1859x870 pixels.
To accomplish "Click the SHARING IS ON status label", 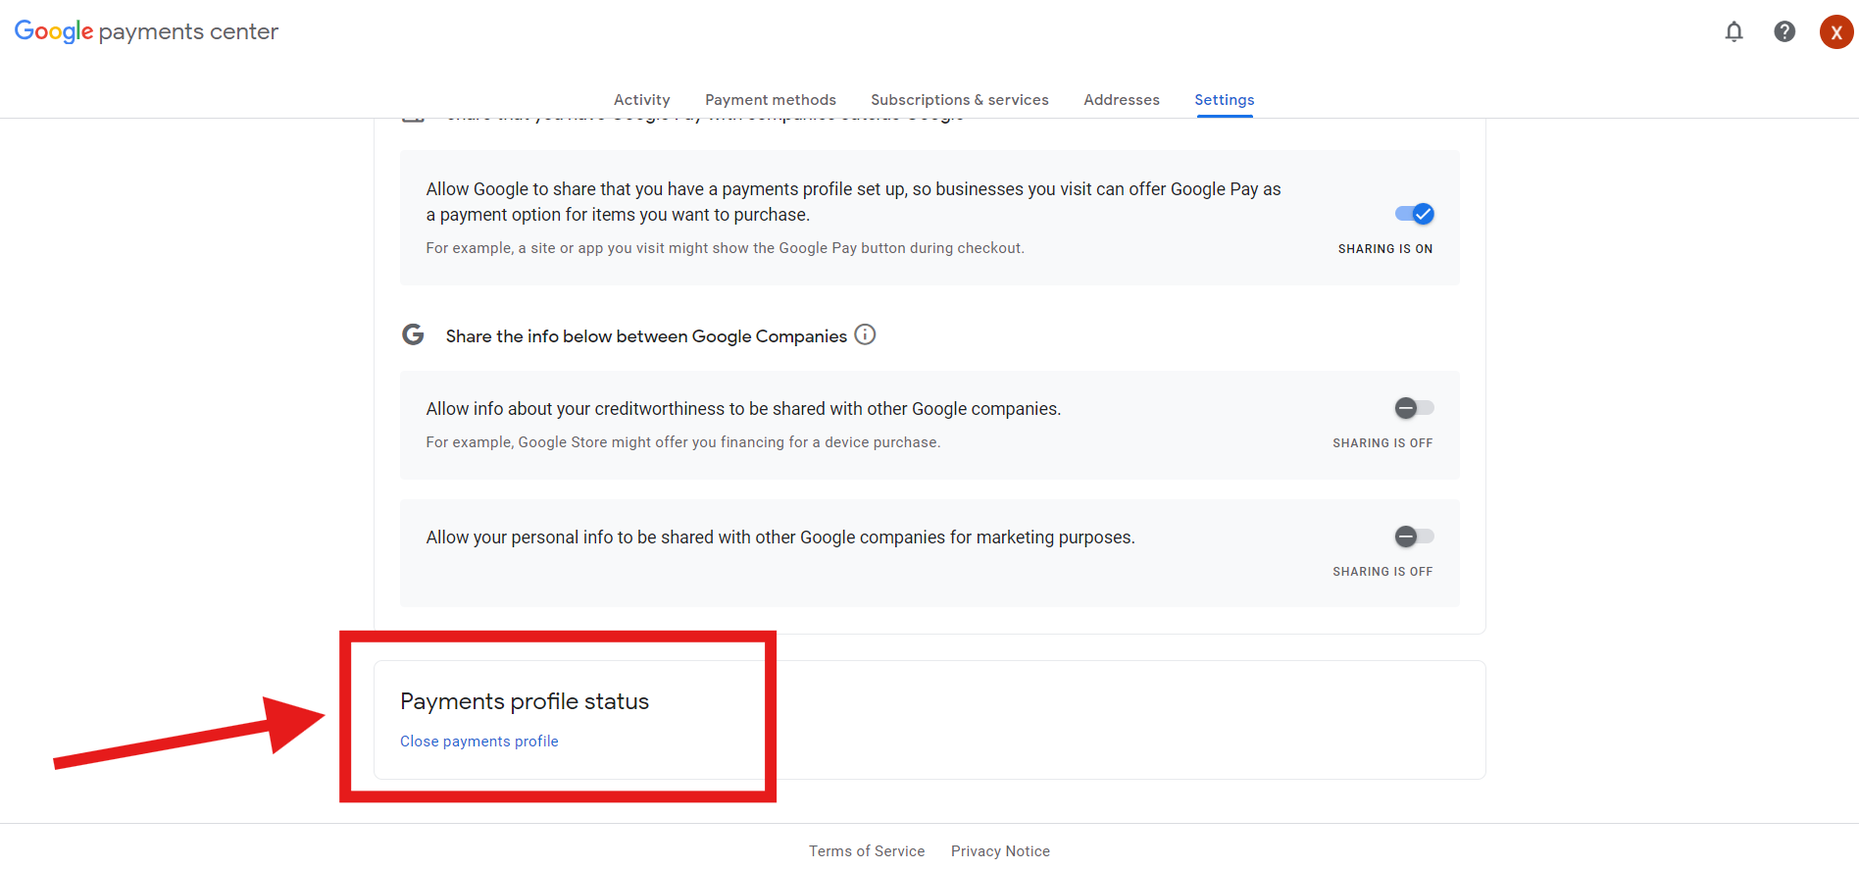I will point(1384,249).
